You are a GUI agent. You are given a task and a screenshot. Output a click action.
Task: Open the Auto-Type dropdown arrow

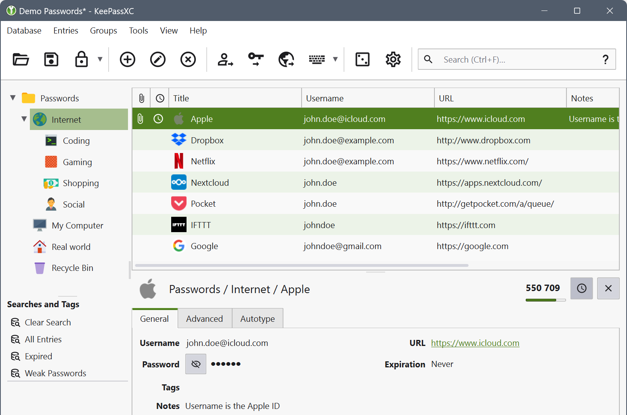[335, 59]
